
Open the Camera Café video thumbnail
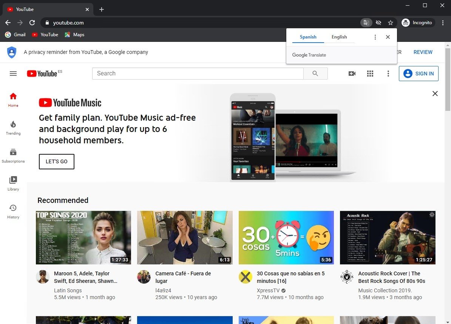point(185,238)
